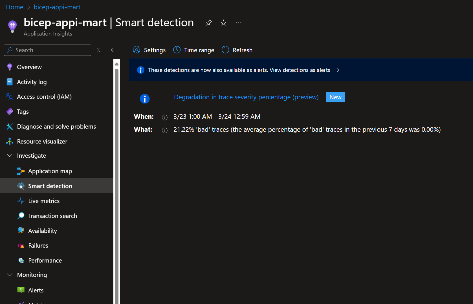
Task: Click the 21.22% 'bad' traces description
Action: (307, 129)
